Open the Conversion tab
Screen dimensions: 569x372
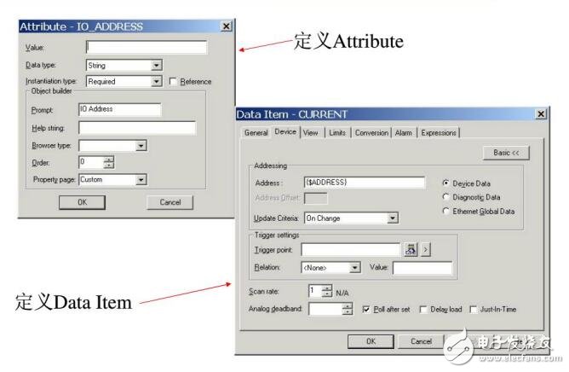[x=371, y=133]
